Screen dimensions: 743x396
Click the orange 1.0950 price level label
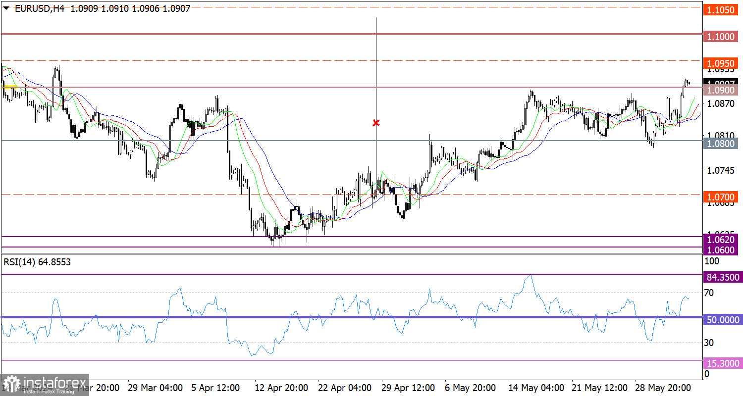click(722, 63)
